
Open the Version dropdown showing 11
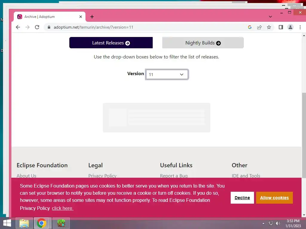(x=167, y=74)
